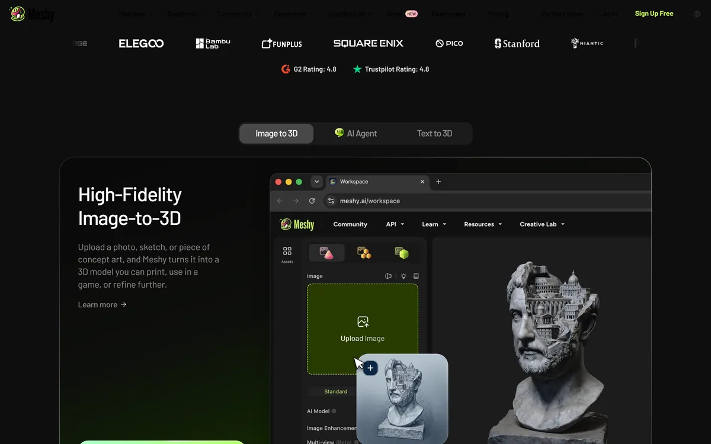Select the Workspace browser tab

coord(377,182)
